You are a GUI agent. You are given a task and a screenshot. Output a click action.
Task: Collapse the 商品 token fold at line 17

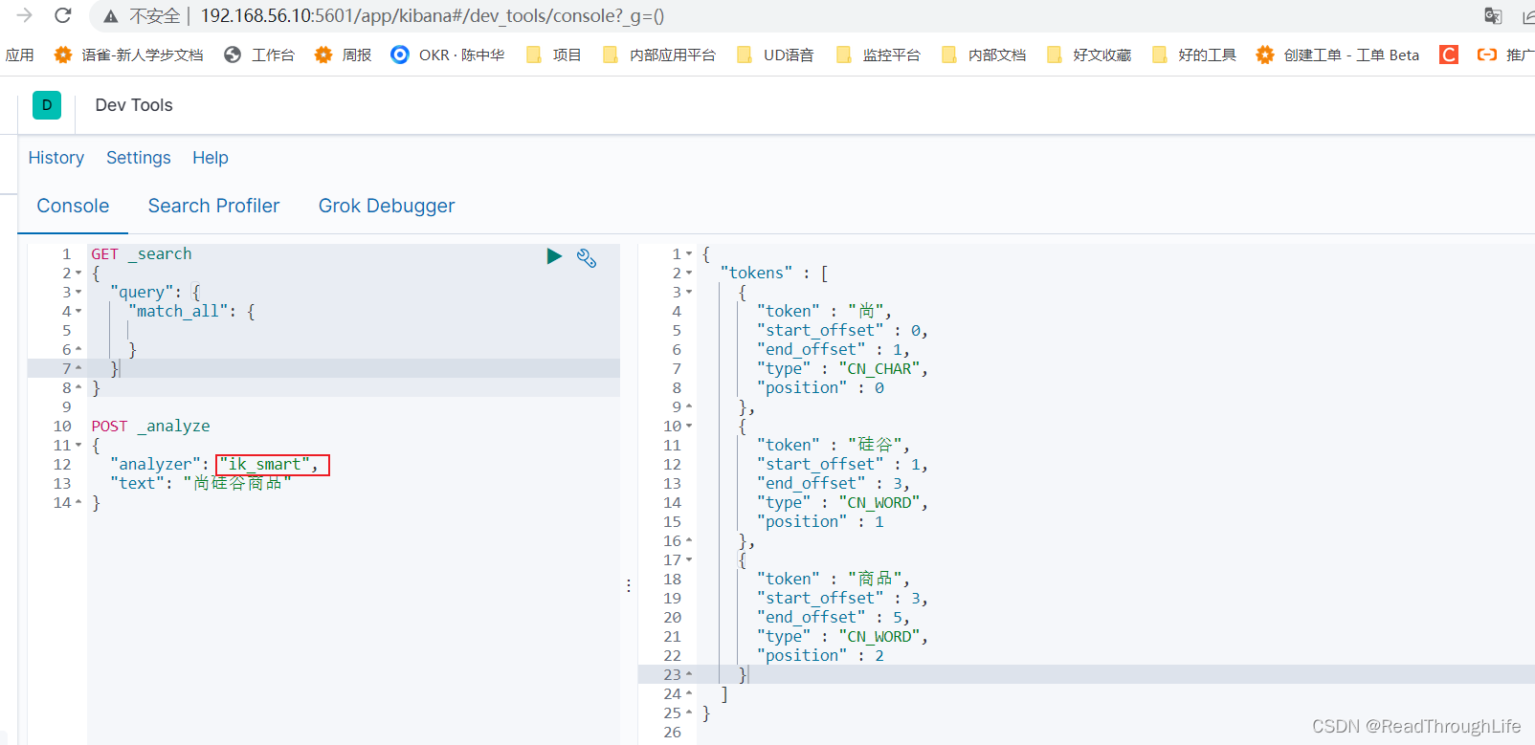point(689,560)
